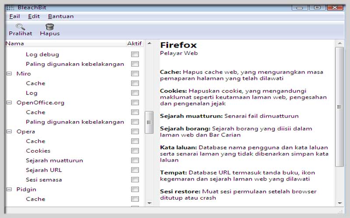Click the description pane scroll-down arrow
The image size is (350, 218).
click(x=339, y=203)
